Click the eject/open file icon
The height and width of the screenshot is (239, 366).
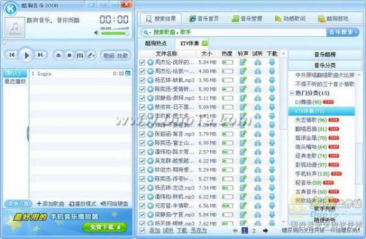pos(59,55)
